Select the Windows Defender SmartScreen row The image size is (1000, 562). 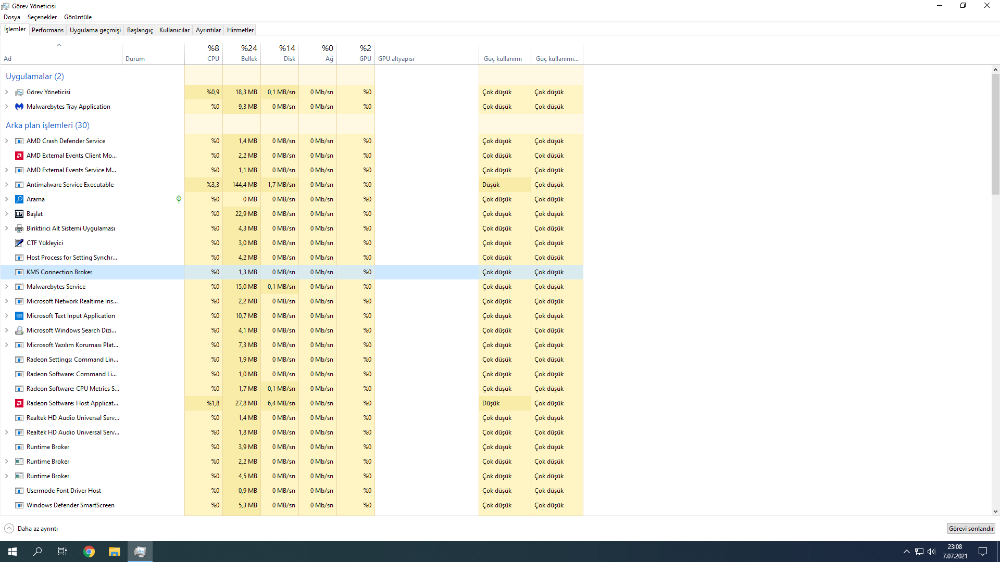coord(70,505)
